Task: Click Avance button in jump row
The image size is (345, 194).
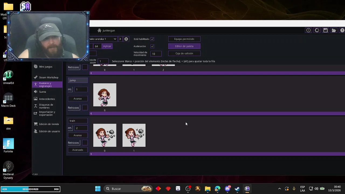Action: tap(78, 99)
